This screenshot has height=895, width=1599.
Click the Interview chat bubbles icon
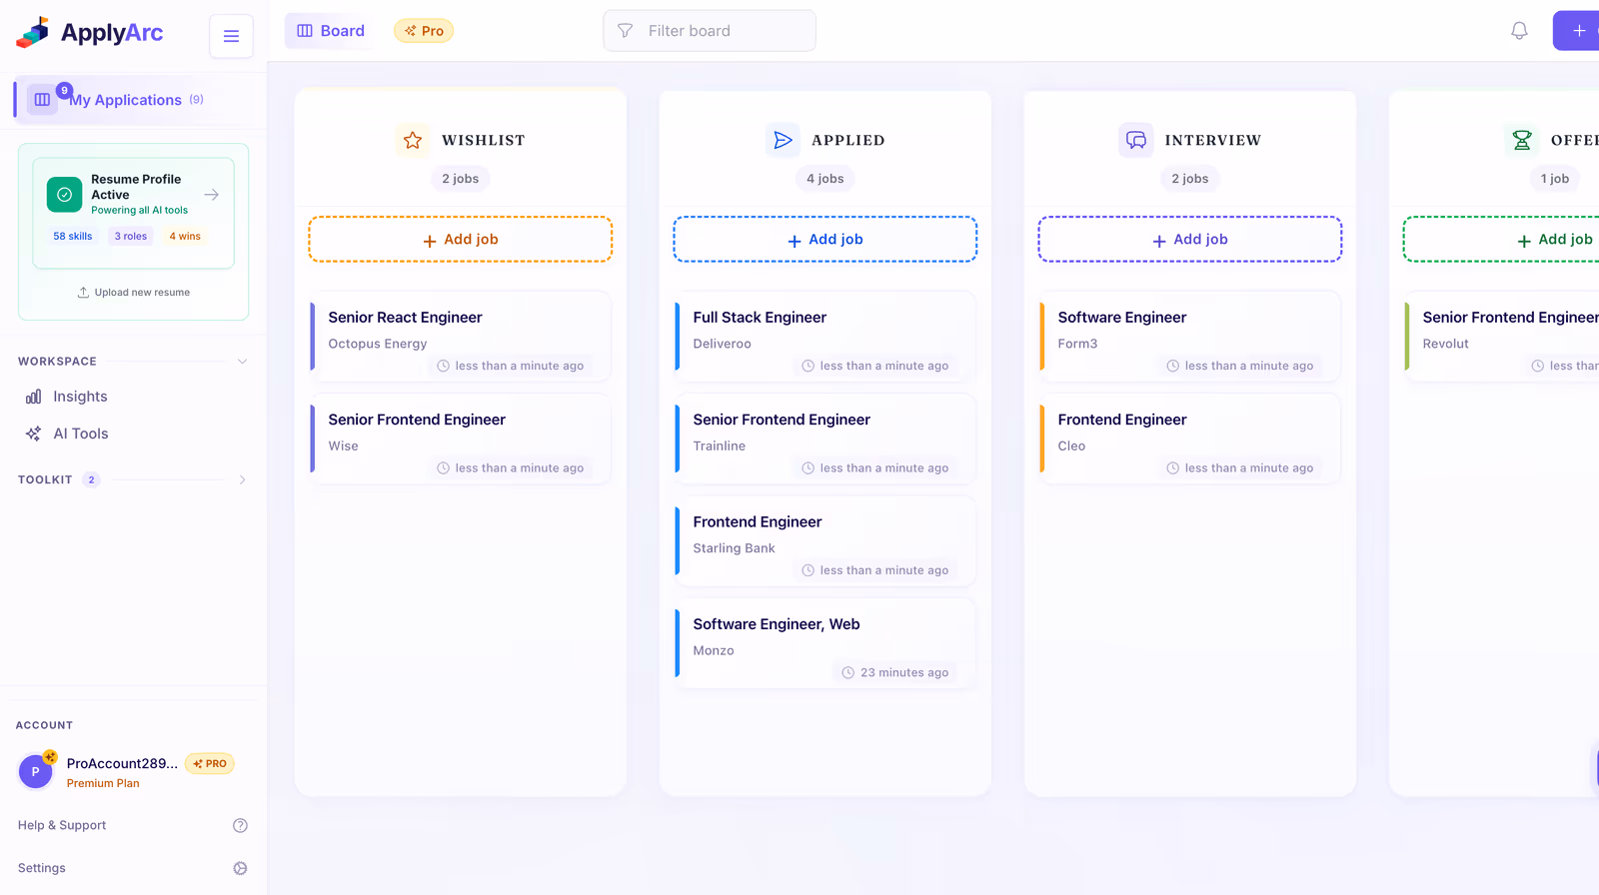pyautogui.click(x=1135, y=140)
